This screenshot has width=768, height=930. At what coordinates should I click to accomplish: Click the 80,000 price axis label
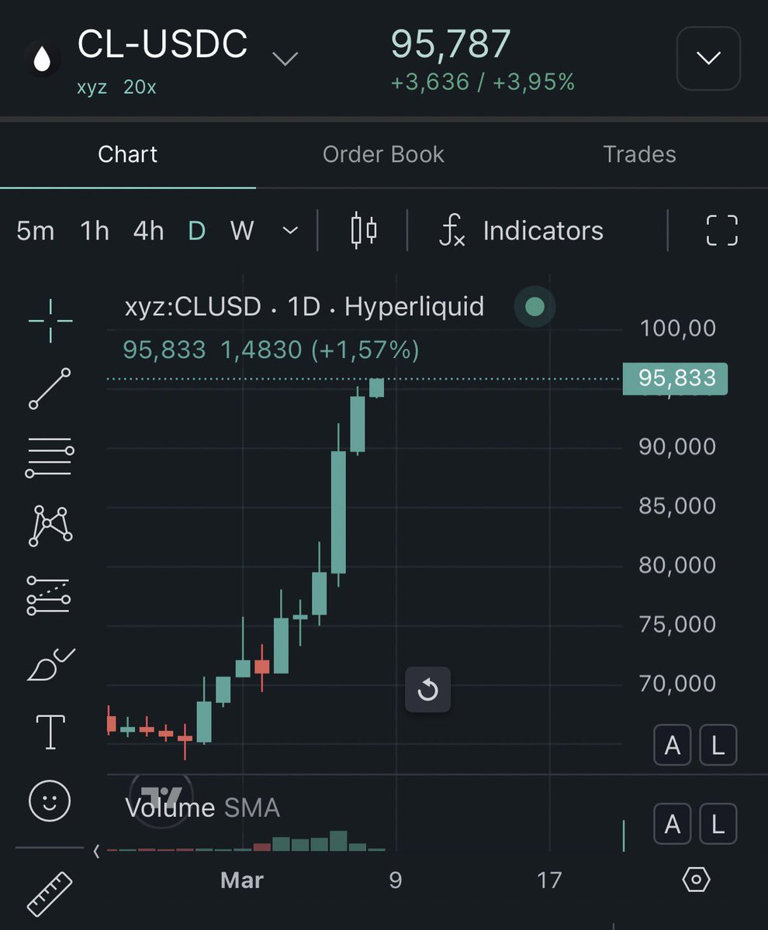[x=677, y=564]
